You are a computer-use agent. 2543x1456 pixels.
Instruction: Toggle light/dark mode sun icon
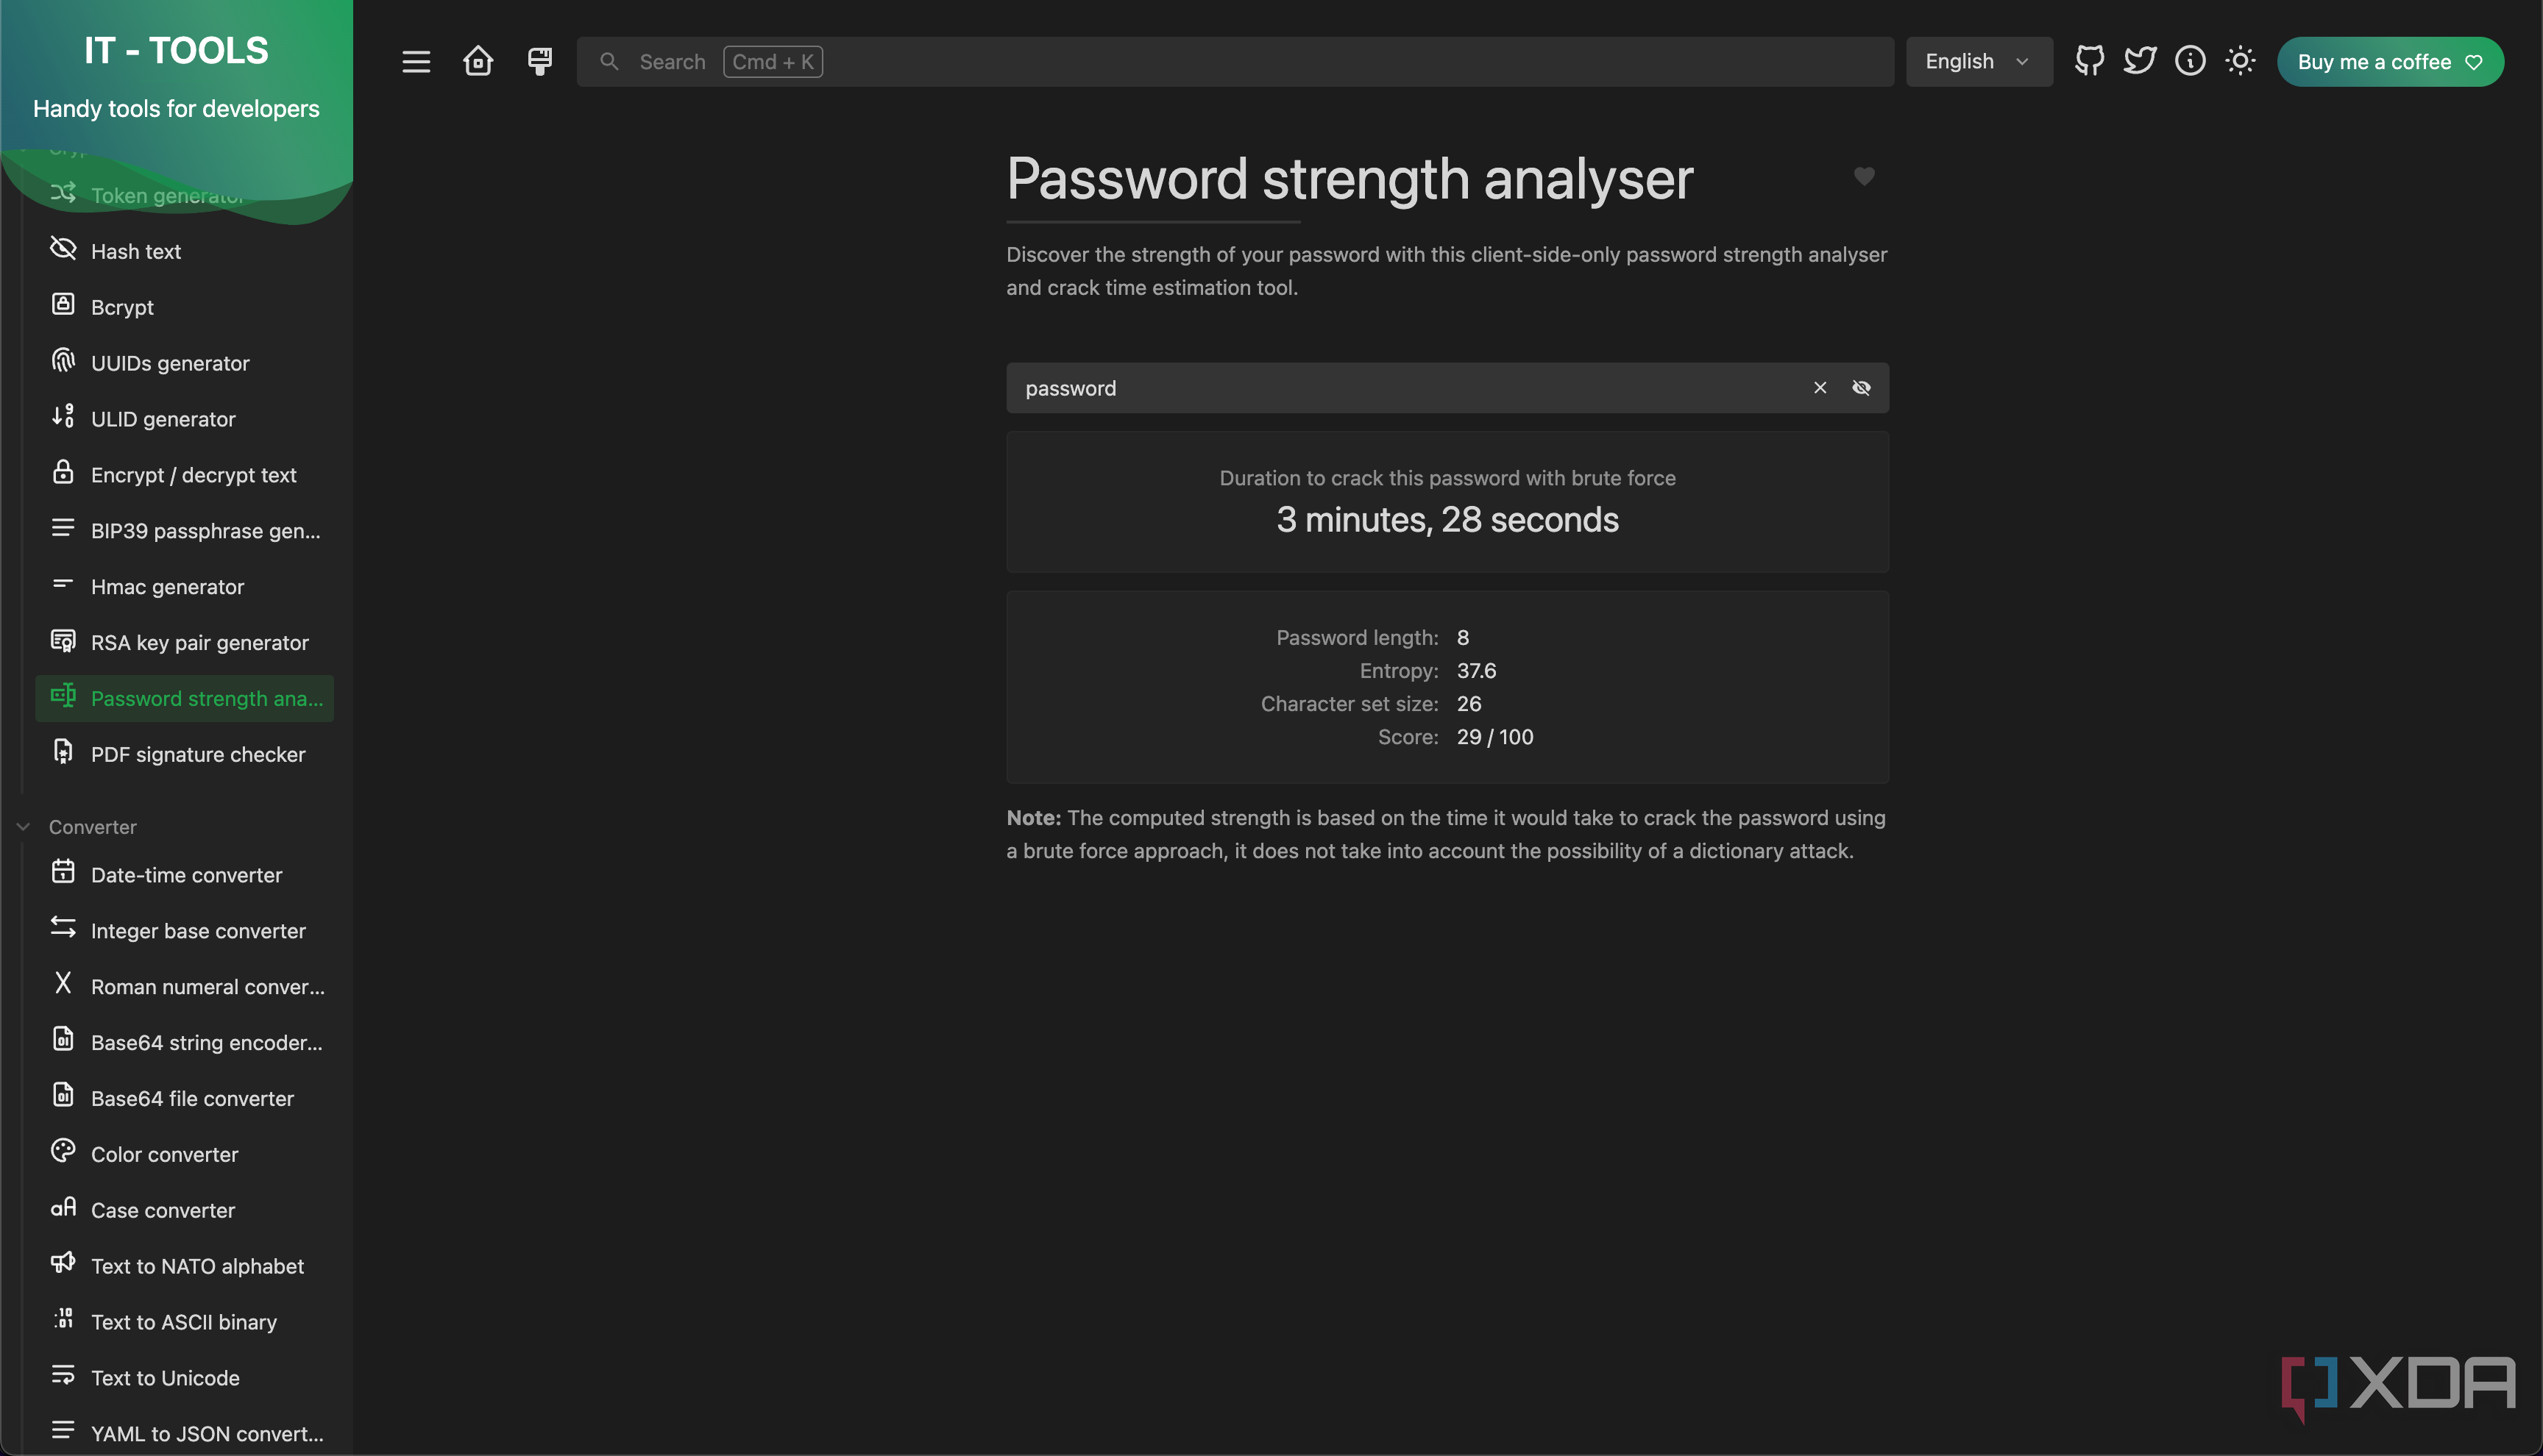point(2241,61)
